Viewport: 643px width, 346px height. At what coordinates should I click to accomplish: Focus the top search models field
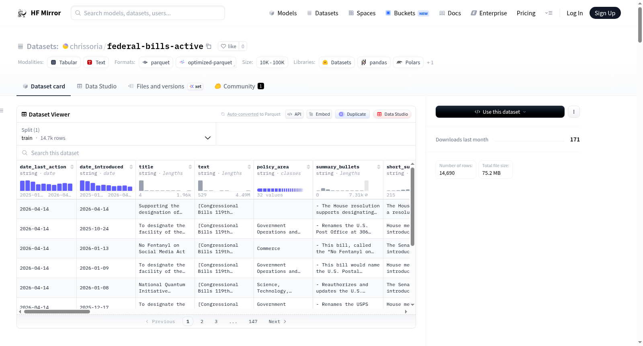[x=148, y=13]
